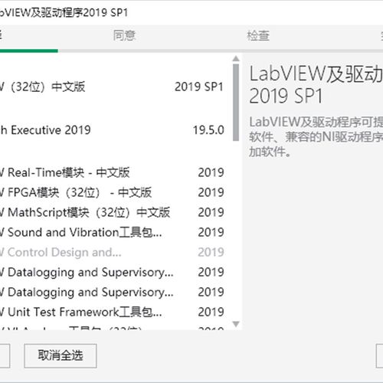Click scrollbar down arrow in package list
The width and height of the screenshot is (383, 383).
pos(236,324)
